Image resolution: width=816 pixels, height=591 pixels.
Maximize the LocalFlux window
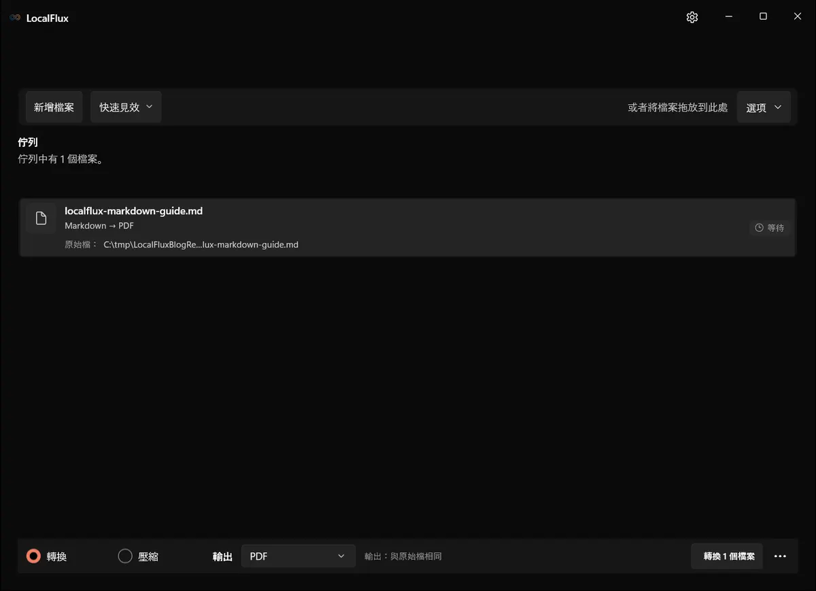763,17
